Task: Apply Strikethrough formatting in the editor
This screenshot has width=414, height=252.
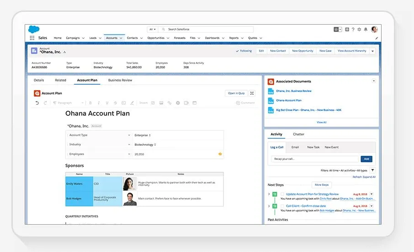Action: 115,103
